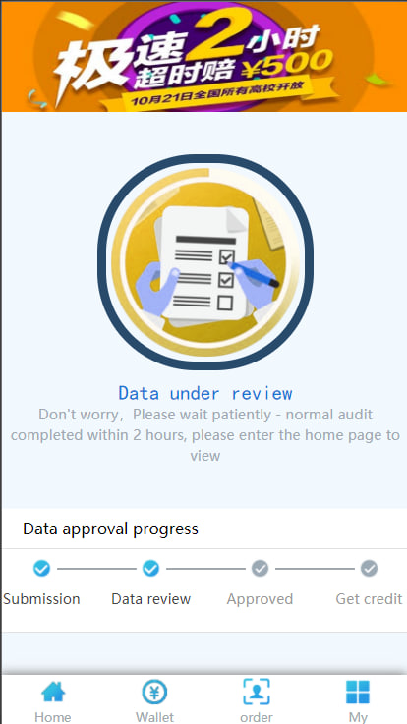Click the Data review step checkmark

(x=150, y=569)
